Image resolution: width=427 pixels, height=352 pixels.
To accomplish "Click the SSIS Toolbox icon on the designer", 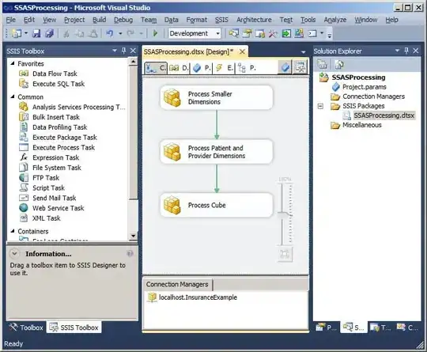I will (x=300, y=67).
